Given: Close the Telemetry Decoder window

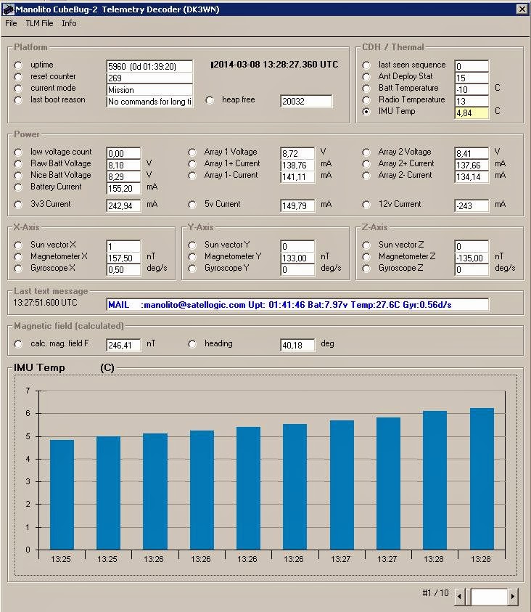Looking at the screenshot, I should point(522,9).
